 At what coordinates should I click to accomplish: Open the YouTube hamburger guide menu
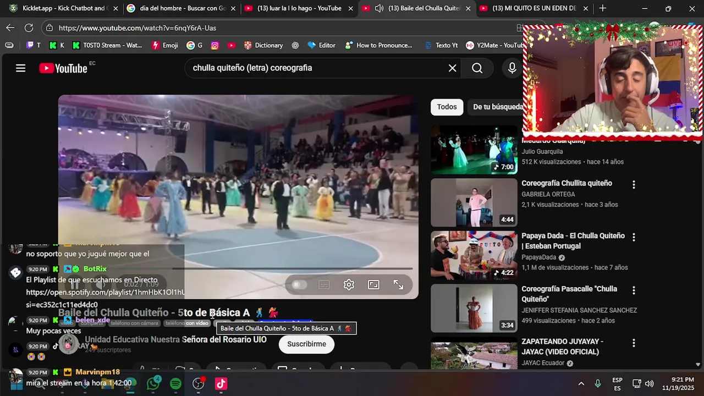[20, 68]
